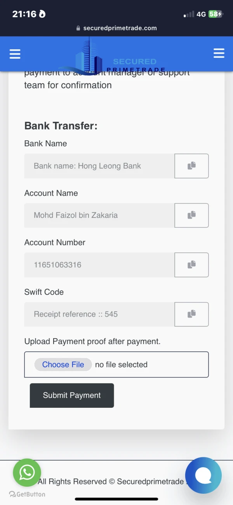Open the left hamburger menu
The width and height of the screenshot is (233, 505).
click(x=15, y=54)
